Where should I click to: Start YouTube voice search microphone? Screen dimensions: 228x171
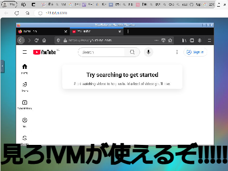(148, 52)
